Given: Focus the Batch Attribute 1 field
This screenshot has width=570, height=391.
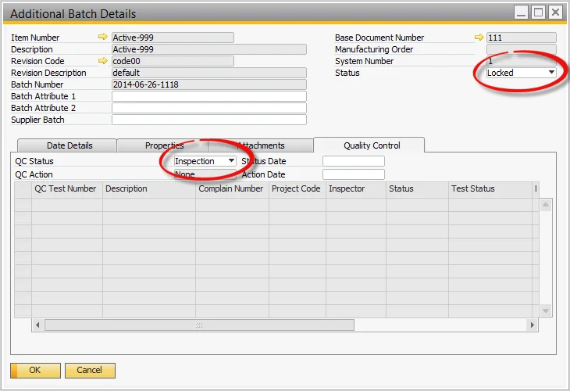Looking at the screenshot, I should click(209, 96).
